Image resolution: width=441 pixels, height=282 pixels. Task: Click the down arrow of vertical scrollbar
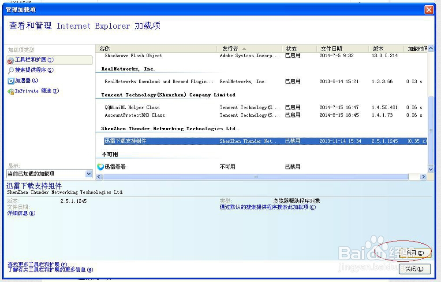[x=430, y=169]
